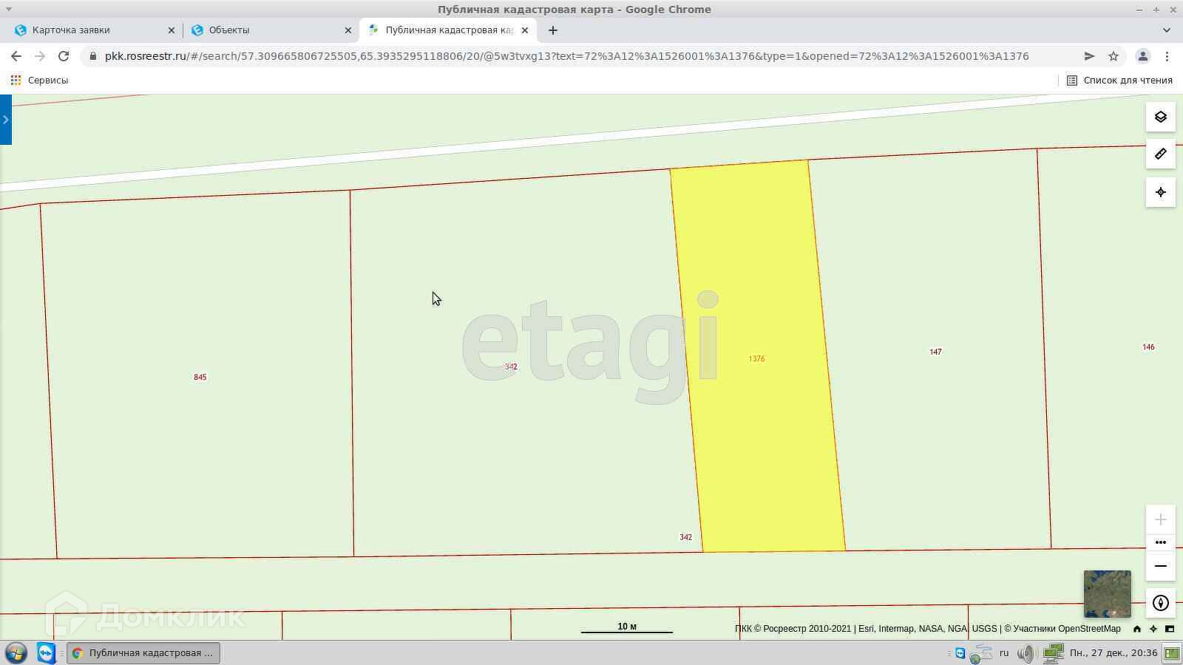This screenshot has width=1183, height=665.
Task: Close the Карточка заявки tab
Action: (172, 30)
